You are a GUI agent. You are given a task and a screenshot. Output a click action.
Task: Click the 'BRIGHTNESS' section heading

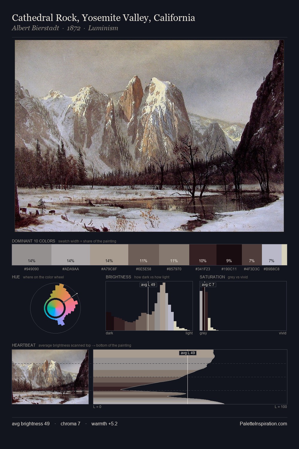pyautogui.click(x=118, y=277)
